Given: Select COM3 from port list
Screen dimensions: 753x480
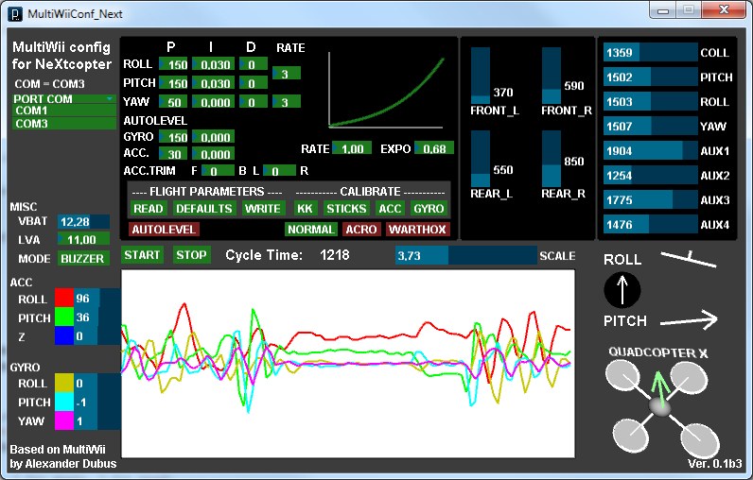Looking at the screenshot, I should 64,123.
